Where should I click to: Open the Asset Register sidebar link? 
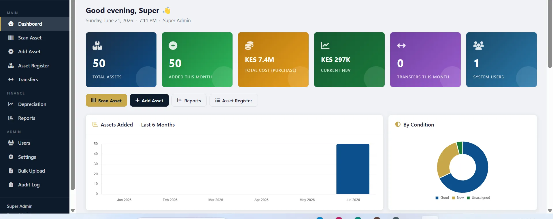click(x=35, y=66)
